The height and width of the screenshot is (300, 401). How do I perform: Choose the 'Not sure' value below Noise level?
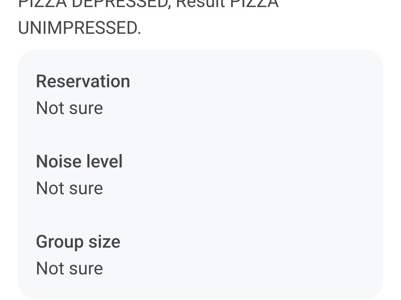(69, 188)
